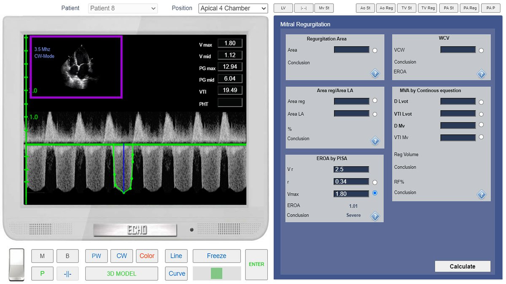Expand the Position dropdown Apical 4 Chamber
Image resolution: width=506 pixels, height=284 pixels.
pyautogui.click(x=233, y=8)
